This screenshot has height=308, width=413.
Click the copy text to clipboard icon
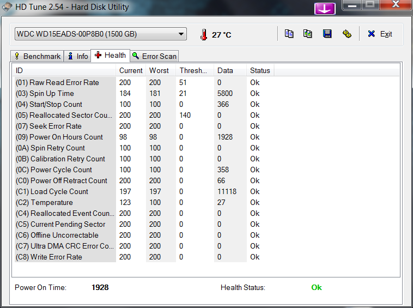tap(289, 34)
